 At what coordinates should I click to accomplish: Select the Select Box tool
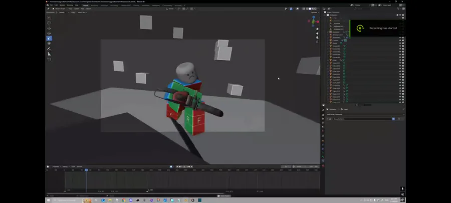tap(49, 18)
